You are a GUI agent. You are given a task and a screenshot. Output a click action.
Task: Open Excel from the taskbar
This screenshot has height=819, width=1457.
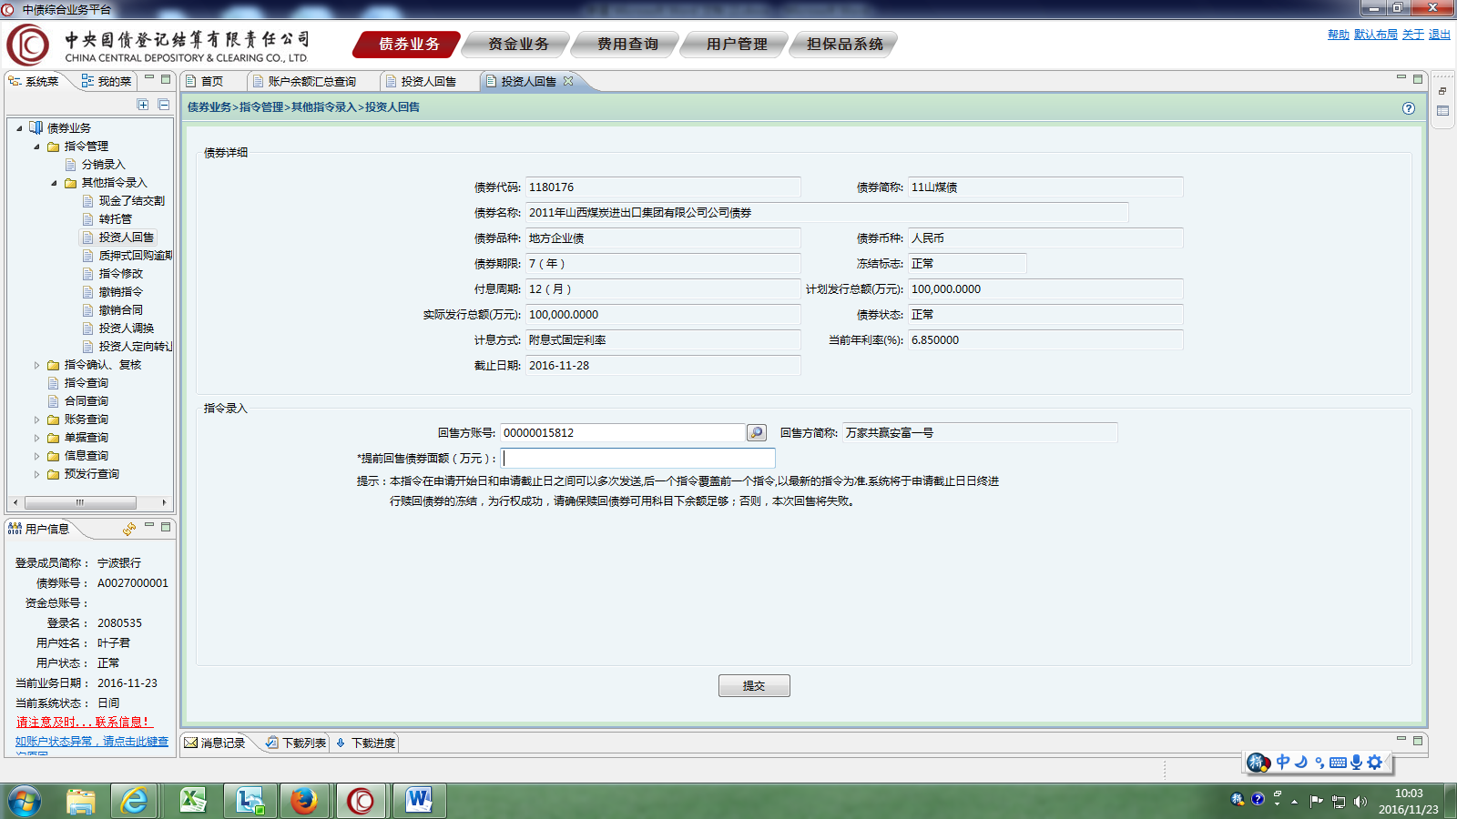click(x=193, y=801)
